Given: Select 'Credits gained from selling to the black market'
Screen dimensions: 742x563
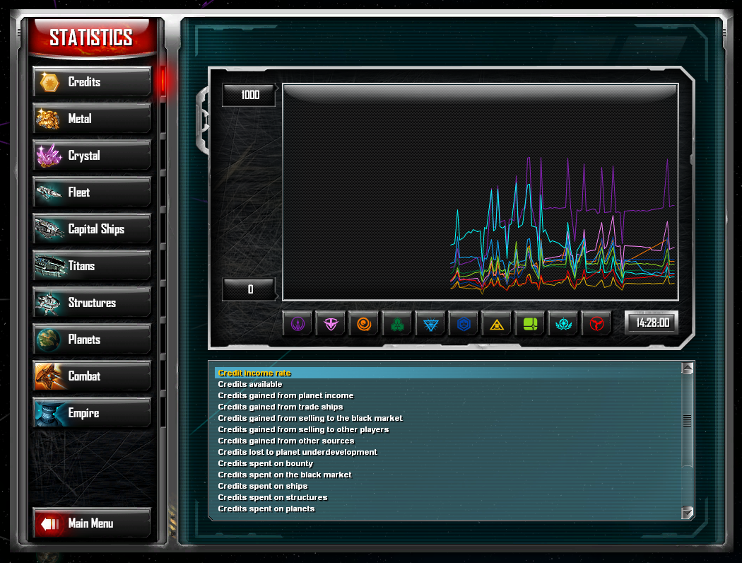Looking at the screenshot, I should click(447, 419).
